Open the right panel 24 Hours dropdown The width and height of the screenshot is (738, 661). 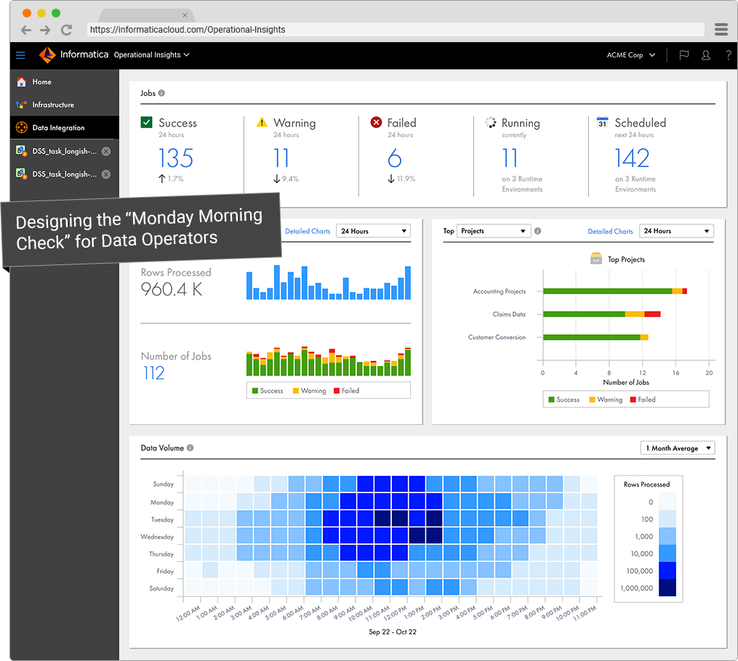point(676,231)
